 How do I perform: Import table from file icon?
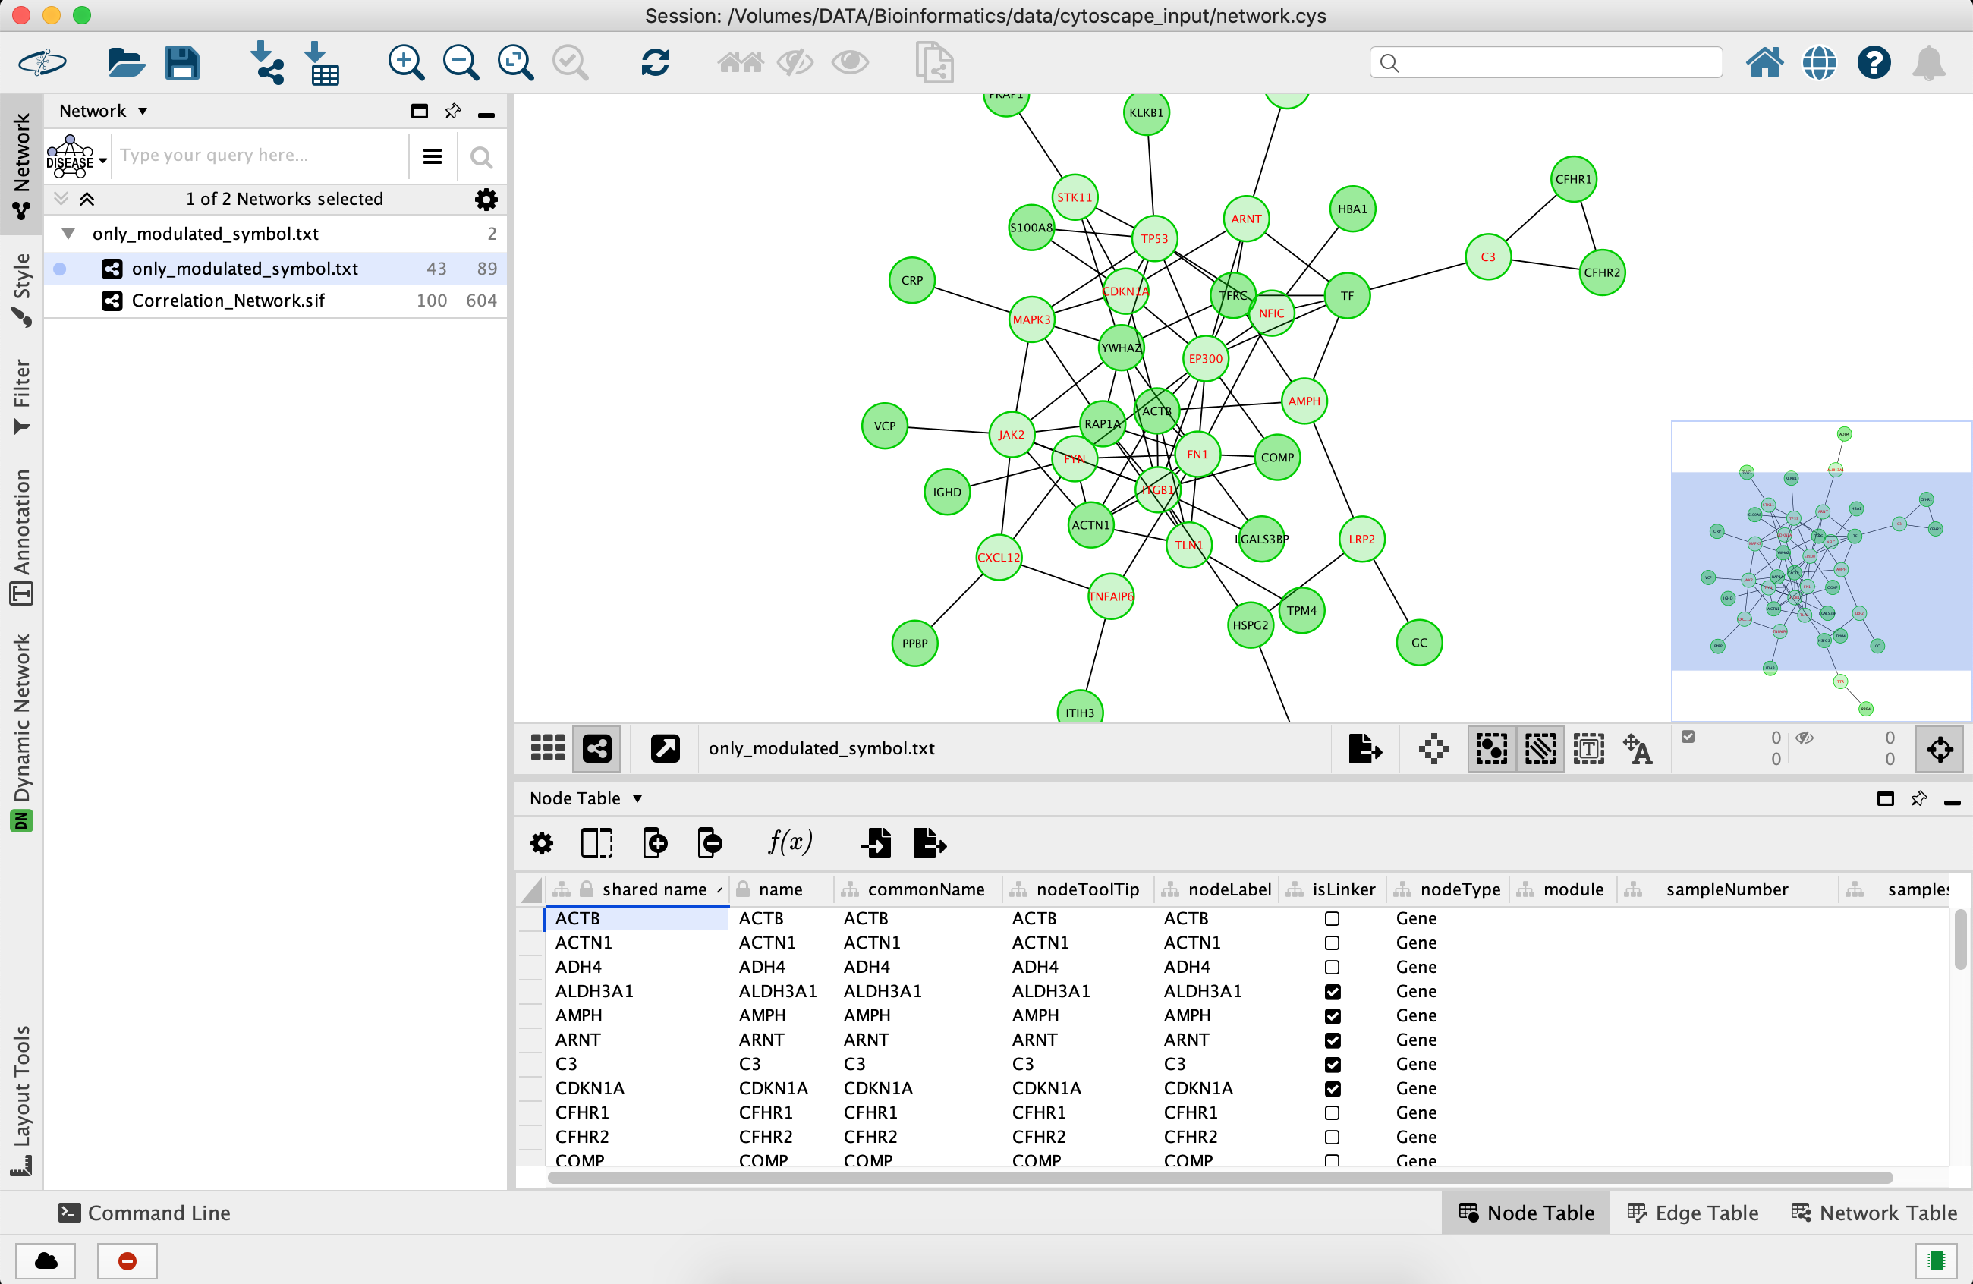tap(322, 63)
